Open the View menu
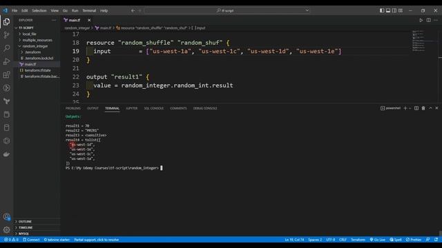The image size is (442, 248). coord(55,11)
